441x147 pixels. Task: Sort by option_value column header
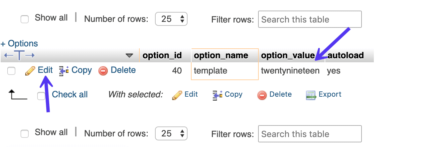point(288,56)
